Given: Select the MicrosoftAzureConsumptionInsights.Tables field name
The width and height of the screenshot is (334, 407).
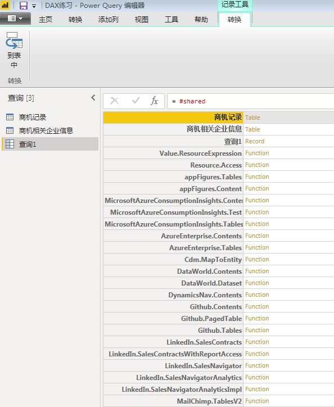Looking at the screenshot, I should (x=173, y=224).
